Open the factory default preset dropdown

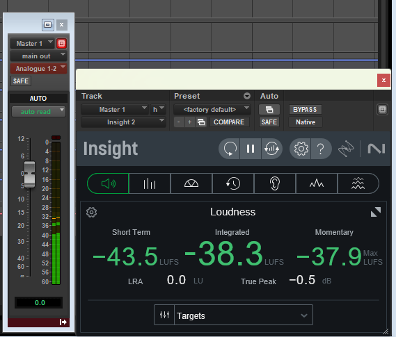pos(212,110)
